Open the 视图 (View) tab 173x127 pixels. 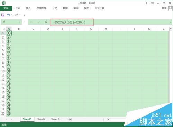pyautogui.click(x=86, y=8)
